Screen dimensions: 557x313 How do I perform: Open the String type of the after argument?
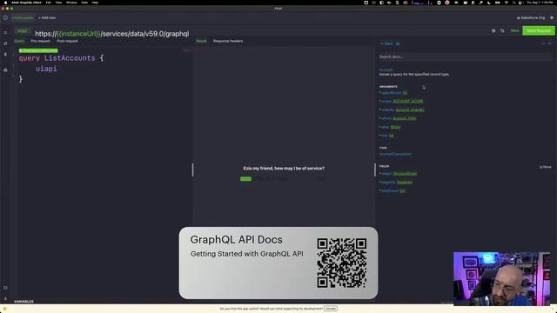pyautogui.click(x=395, y=127)
